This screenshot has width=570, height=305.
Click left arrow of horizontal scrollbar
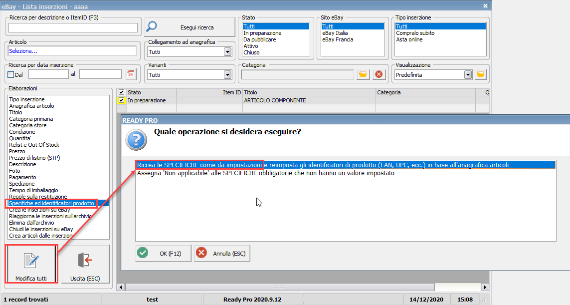coord(121,287)
